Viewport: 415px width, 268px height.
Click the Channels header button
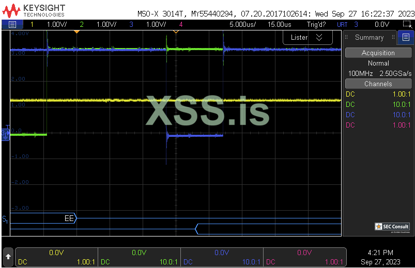pos(378,84)
